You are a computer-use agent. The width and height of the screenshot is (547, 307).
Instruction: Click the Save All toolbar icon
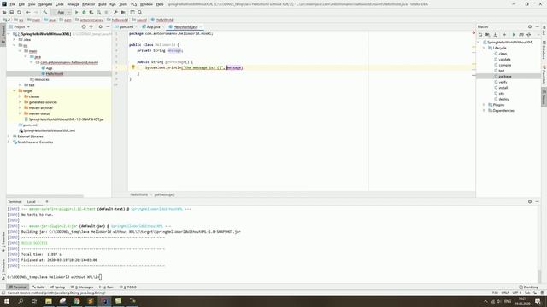(x=11, y=12)
